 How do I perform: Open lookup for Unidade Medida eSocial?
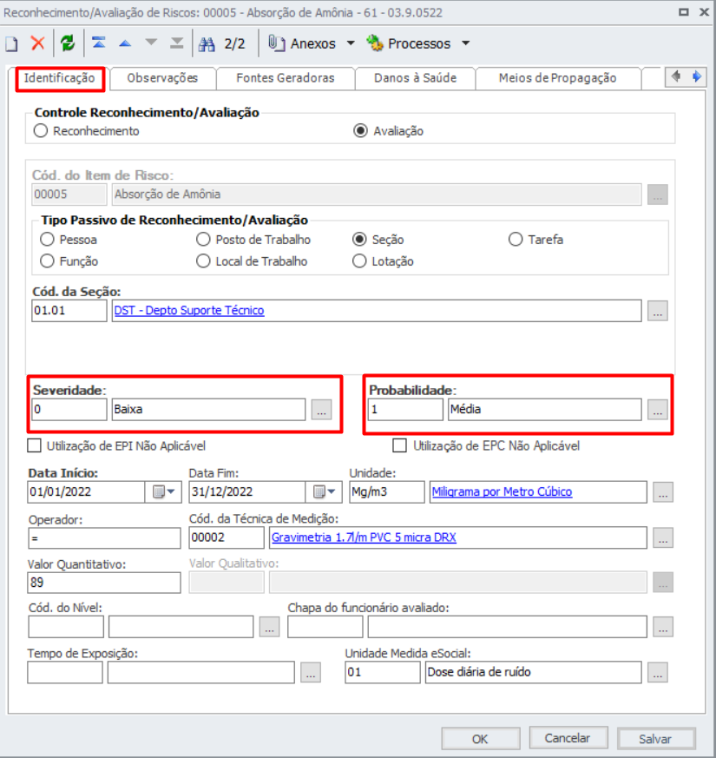pos(658,672)
